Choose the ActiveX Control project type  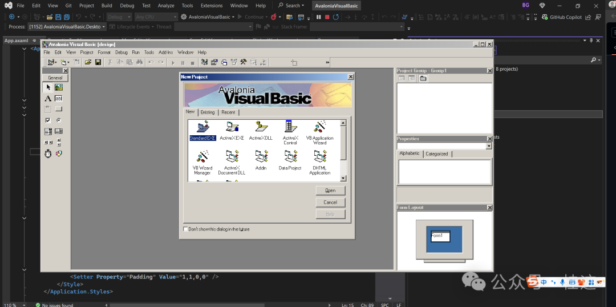[x=290, y=132]
